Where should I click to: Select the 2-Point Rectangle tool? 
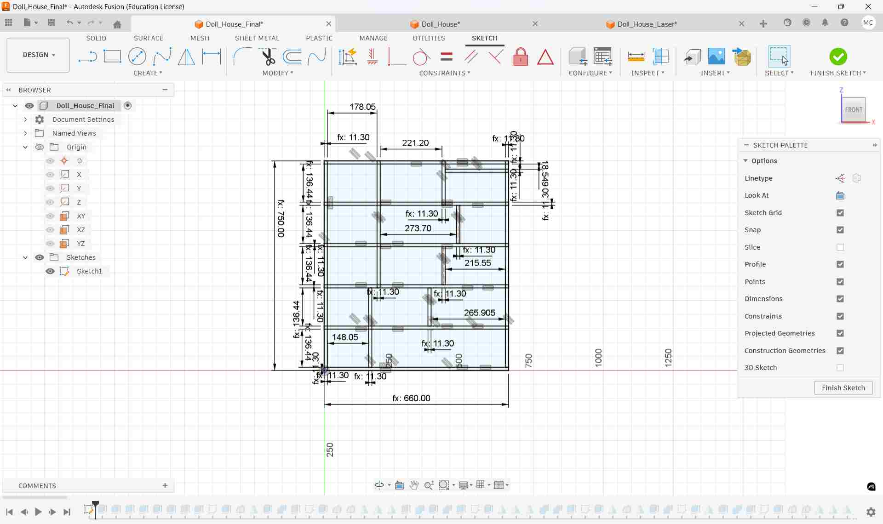pyautogui.click(x=112, y=56)
